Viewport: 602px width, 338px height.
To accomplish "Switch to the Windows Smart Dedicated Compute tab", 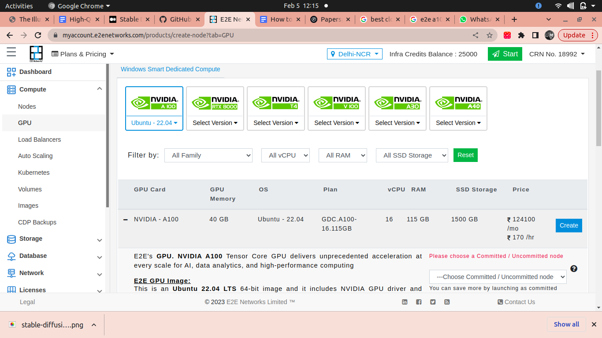I will 171,69.
